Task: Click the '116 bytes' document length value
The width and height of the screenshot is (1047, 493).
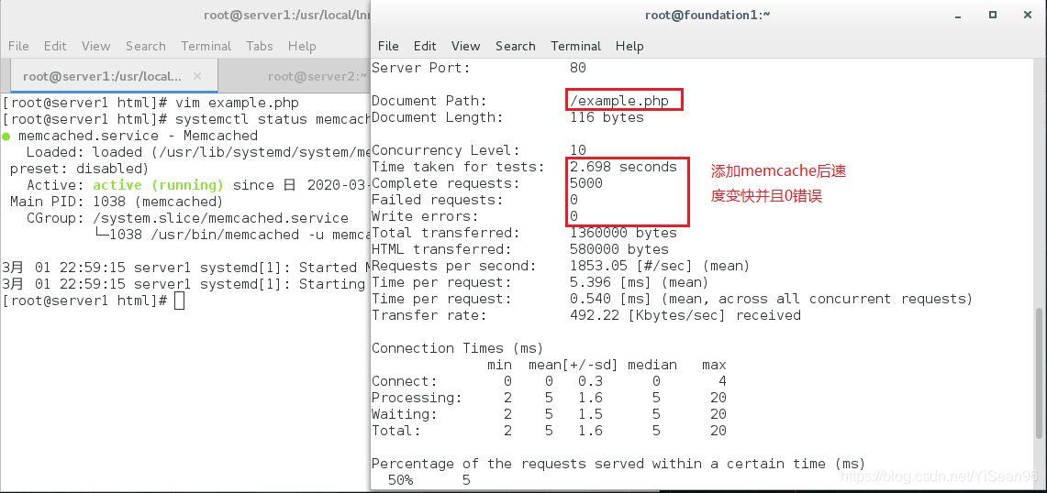Action: [x=607, y=117]
